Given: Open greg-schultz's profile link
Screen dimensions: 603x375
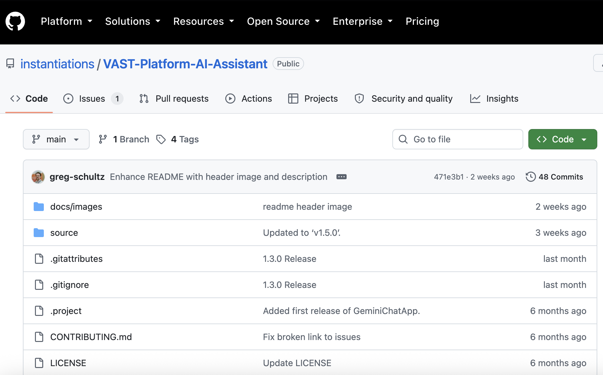Looking at the screenshot, I should point(77,177).
